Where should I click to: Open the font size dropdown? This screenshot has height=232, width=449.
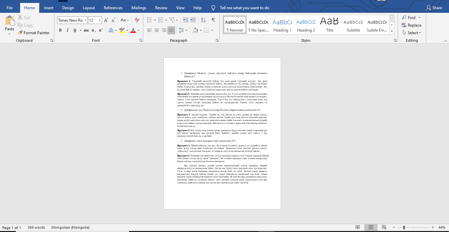[100, 20]
